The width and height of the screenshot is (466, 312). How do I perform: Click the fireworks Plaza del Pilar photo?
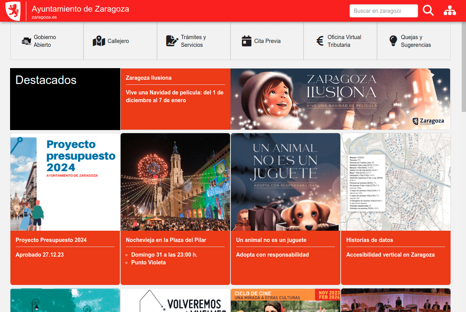click(175, 182)
